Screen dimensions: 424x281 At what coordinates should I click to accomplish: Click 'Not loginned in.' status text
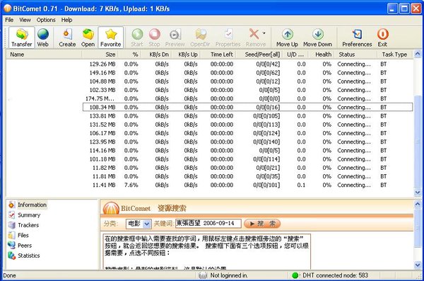tap(229, 275)
